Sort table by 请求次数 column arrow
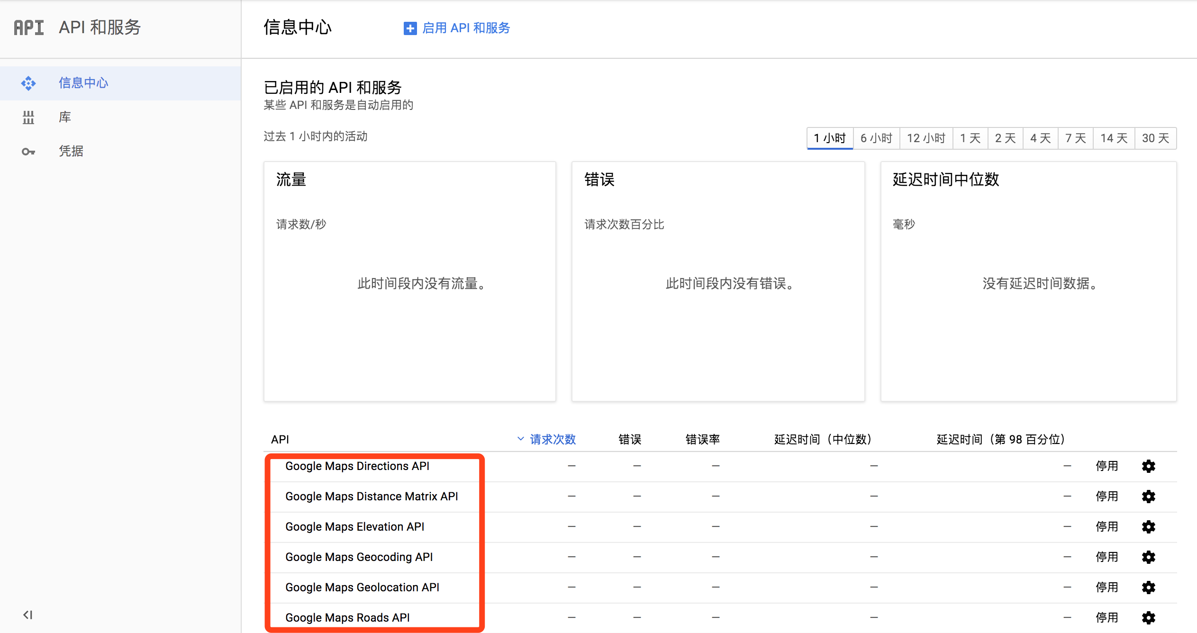This screenshot has height=633, width=1197. (520, 439)
